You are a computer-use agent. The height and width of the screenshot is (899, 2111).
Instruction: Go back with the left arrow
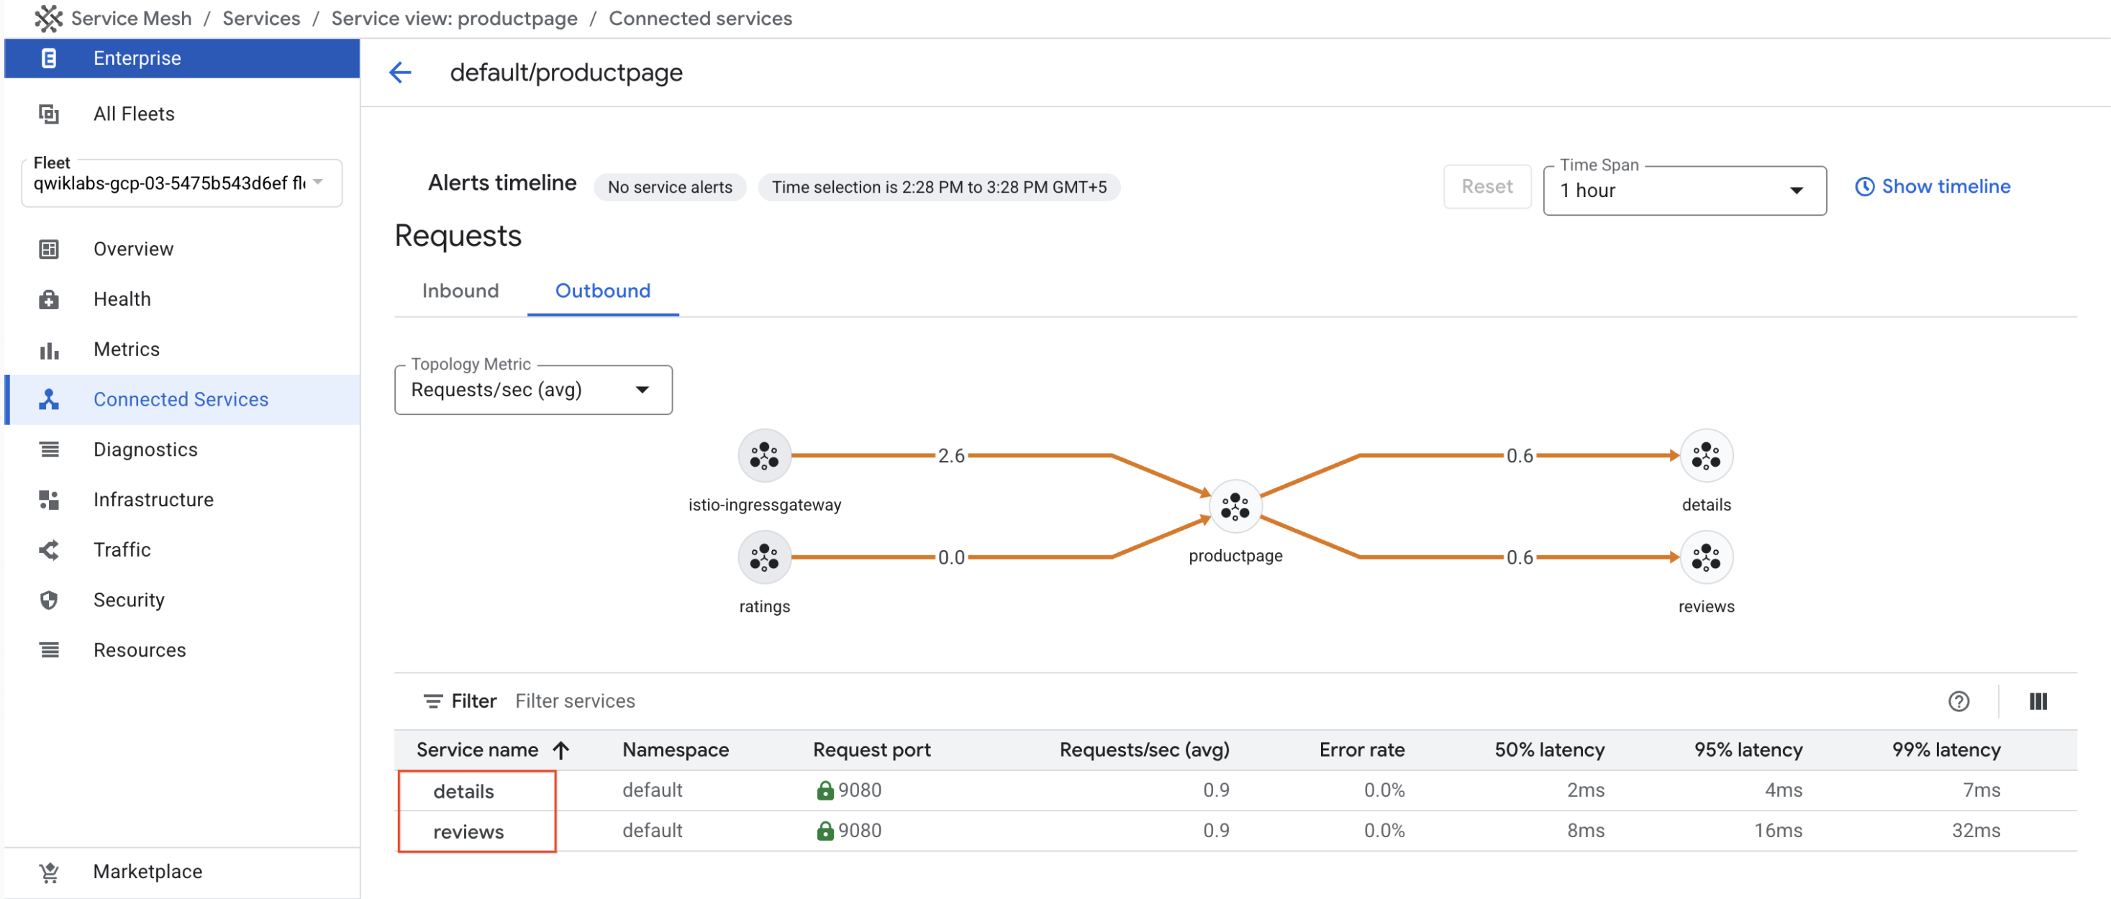[400, 73]
